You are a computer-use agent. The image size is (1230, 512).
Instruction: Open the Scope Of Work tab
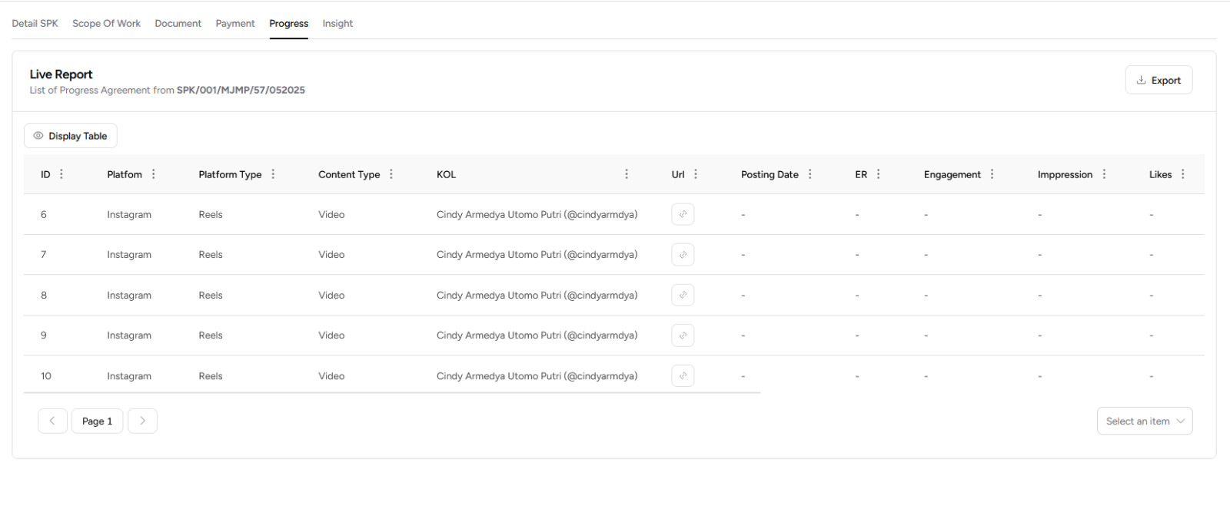pos(106,24)
